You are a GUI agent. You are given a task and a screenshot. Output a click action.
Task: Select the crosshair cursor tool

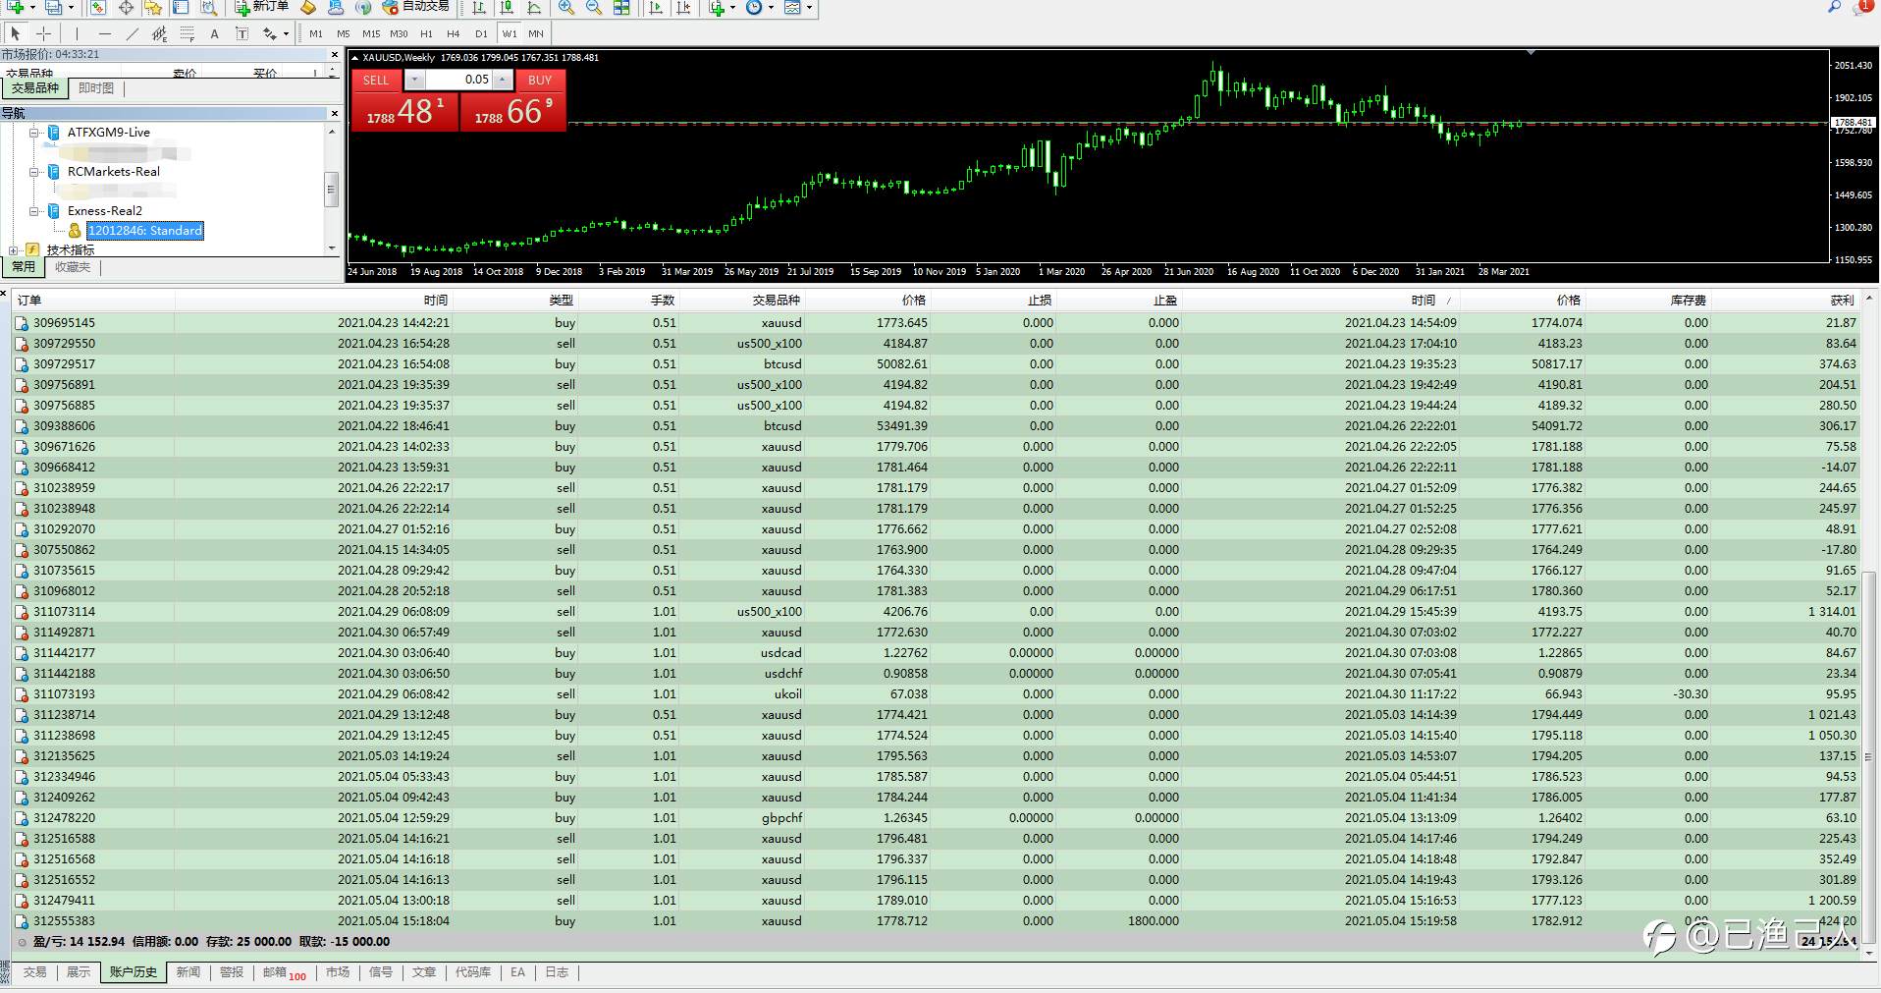tap(43, 33)
